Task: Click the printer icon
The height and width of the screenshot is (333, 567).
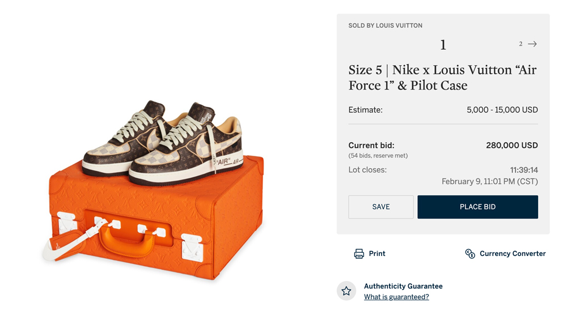Action: (359, 254)
